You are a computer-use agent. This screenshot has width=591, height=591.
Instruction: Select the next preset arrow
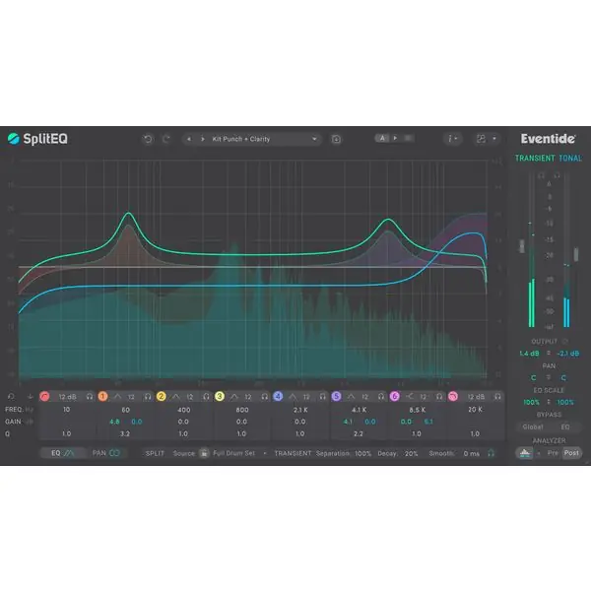pyautogui.click(x=203, y=139)
